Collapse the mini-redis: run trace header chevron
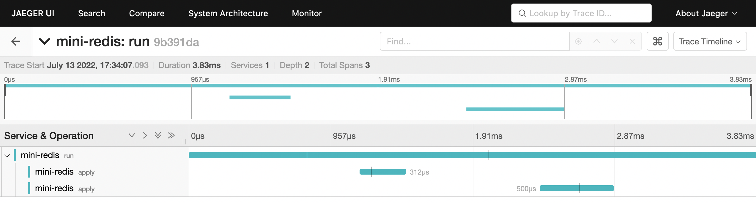This screenshot has height=203, width=756. tap(45, 41)
